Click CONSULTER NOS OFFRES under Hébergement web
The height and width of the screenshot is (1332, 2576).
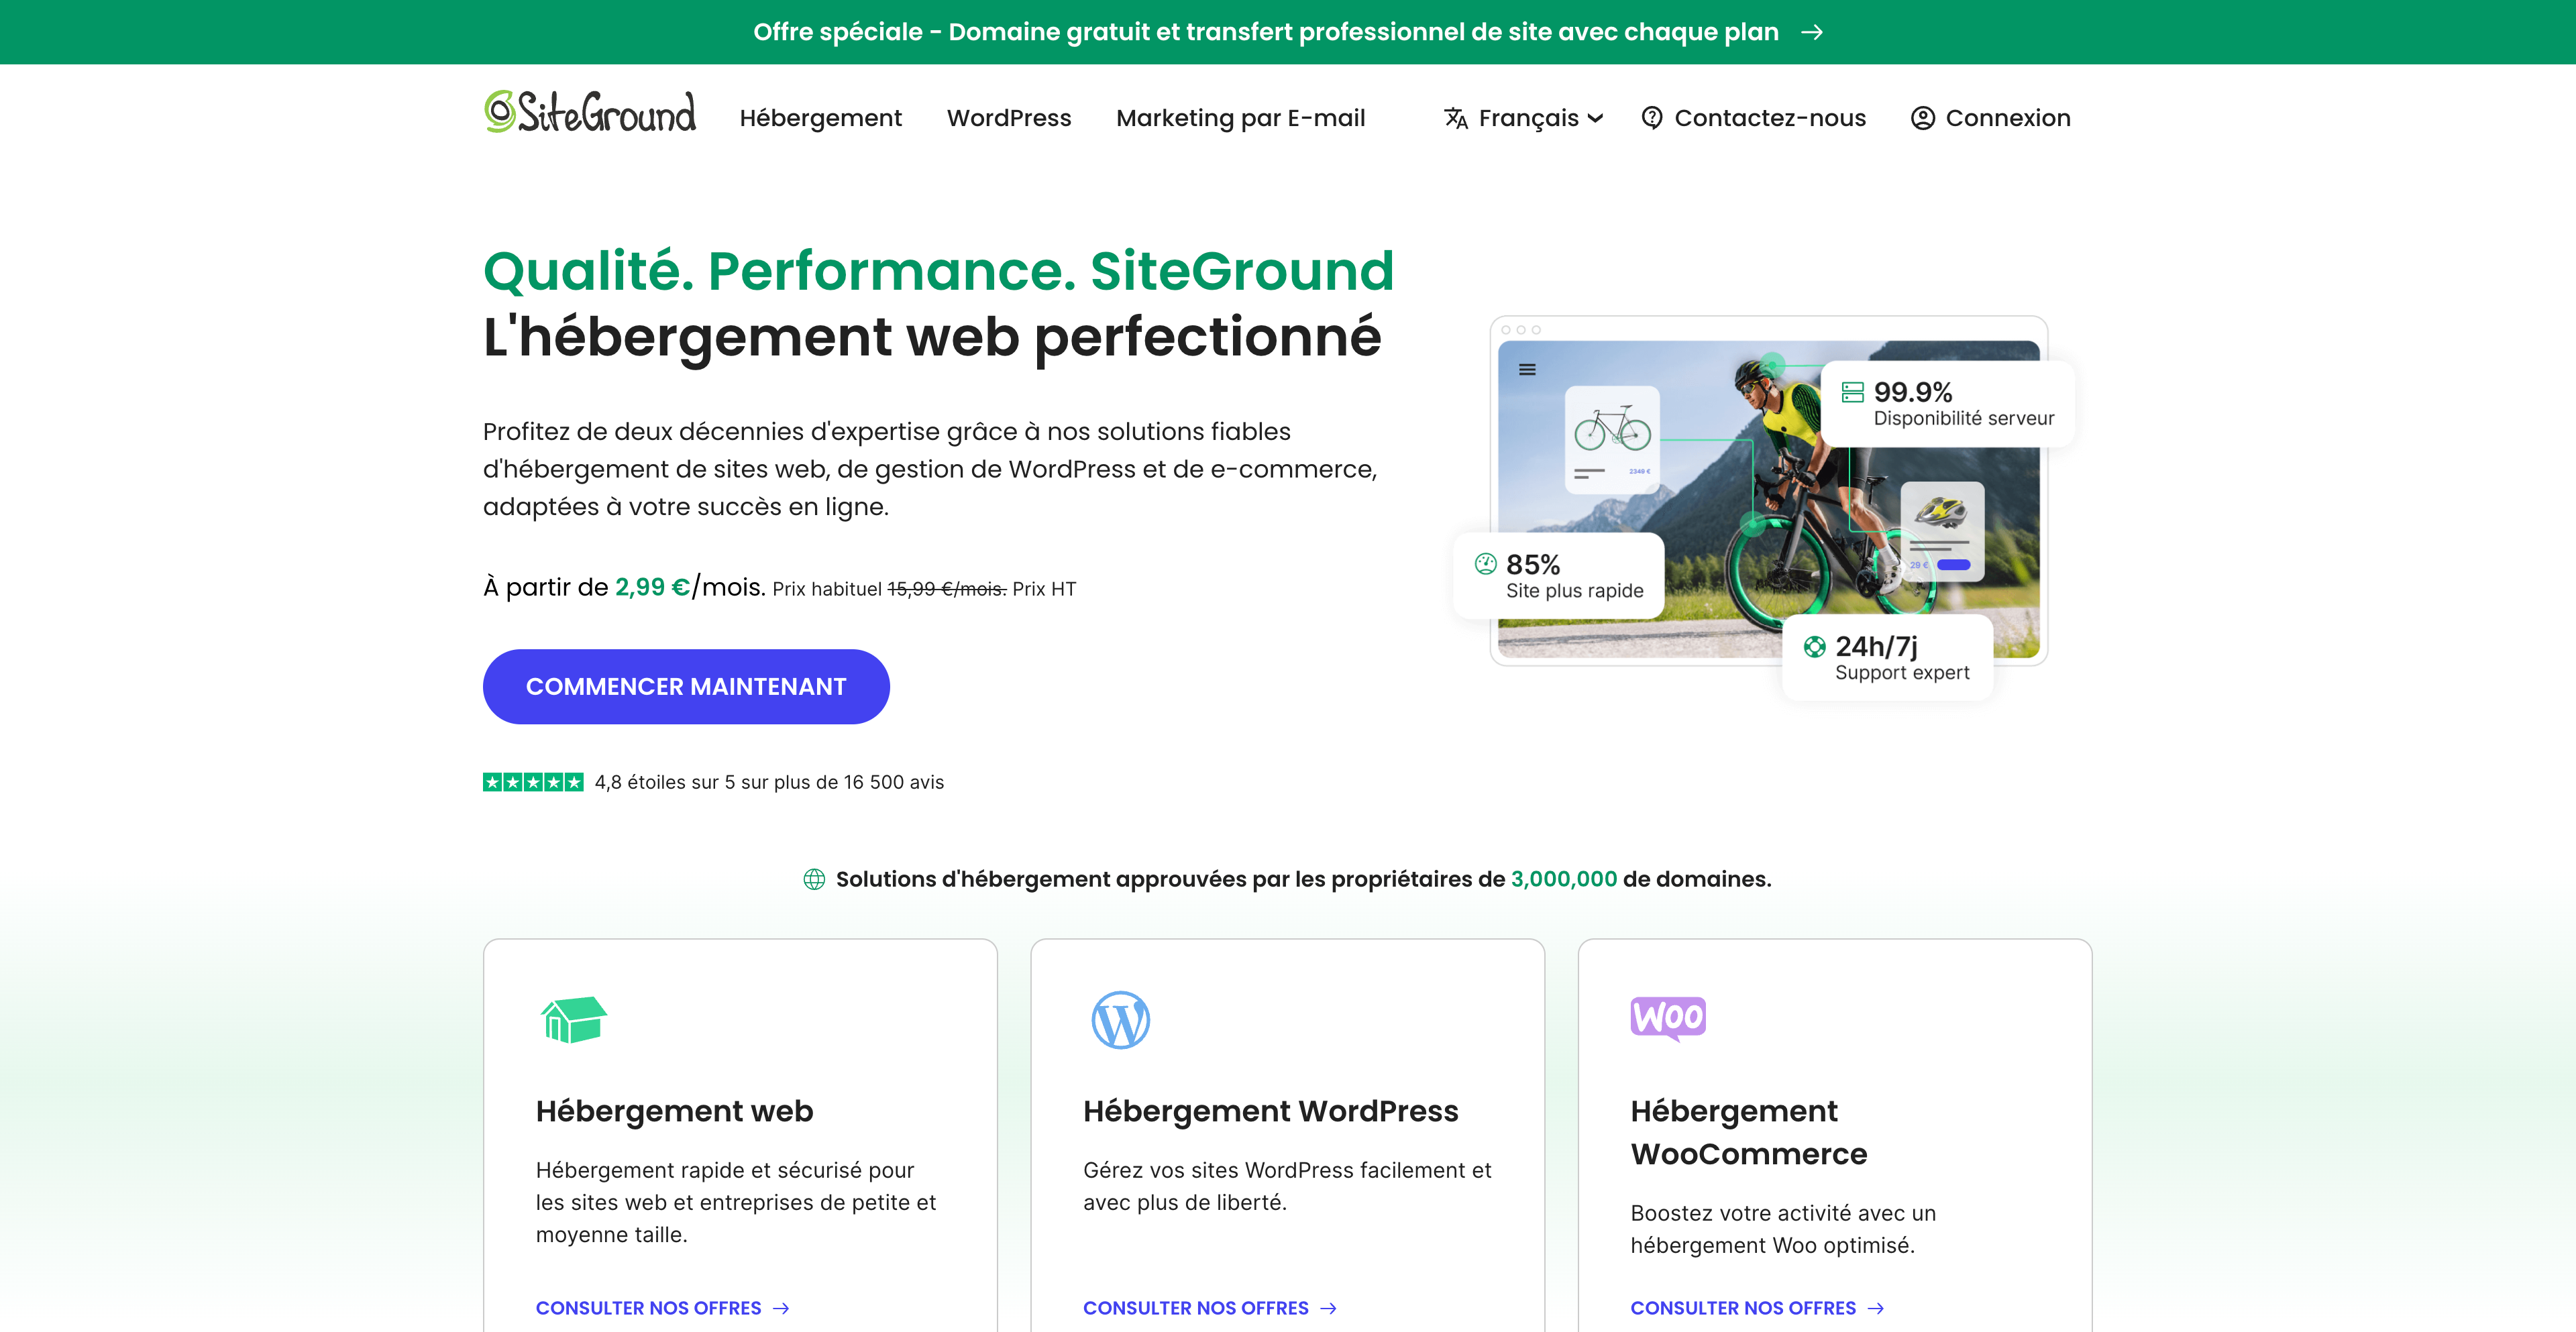662,1308
